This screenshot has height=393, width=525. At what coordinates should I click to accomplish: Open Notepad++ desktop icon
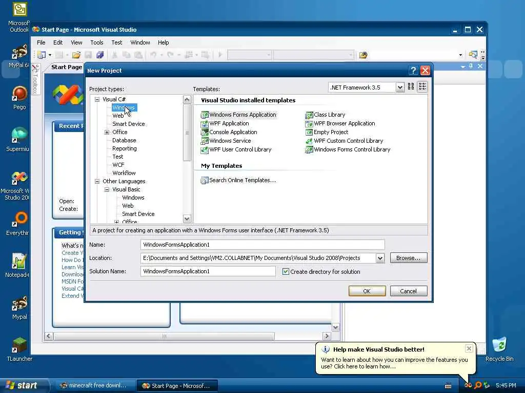(17, 266)
